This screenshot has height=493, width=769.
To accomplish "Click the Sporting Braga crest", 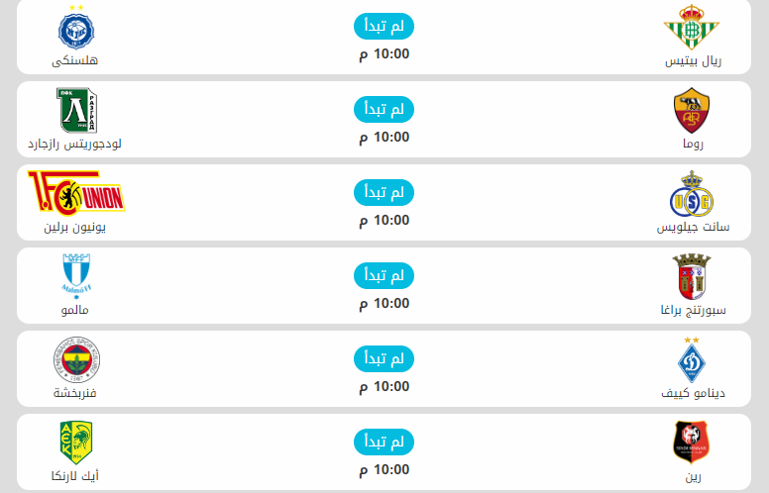I will tap(692, 276).
